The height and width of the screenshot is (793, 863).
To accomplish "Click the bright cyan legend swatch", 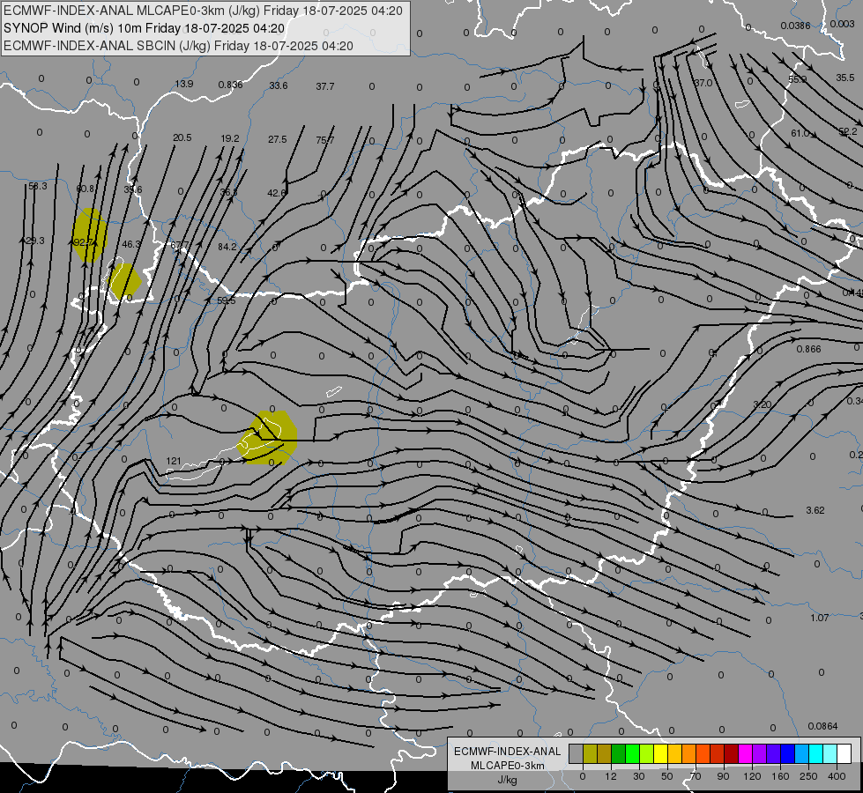I will point(815,753).
